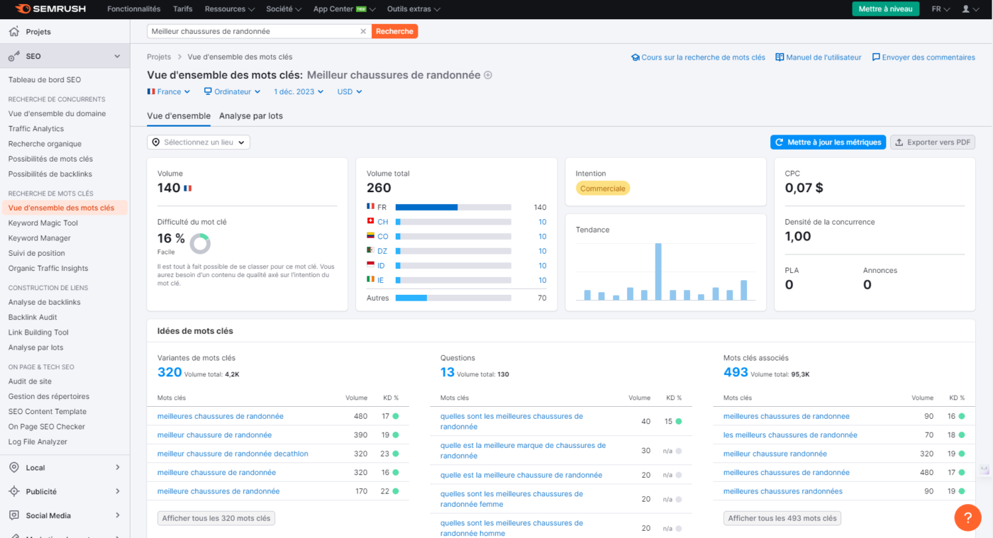
Task: Click the grey n/a dot for meilleure marque question
Action: click(679, 451)
